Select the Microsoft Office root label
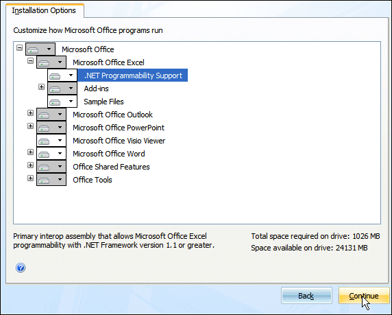 [x=88, y=49]
